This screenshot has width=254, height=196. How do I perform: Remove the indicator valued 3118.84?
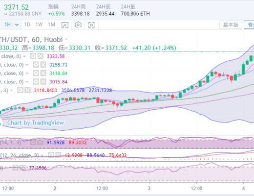coord(43,73)
